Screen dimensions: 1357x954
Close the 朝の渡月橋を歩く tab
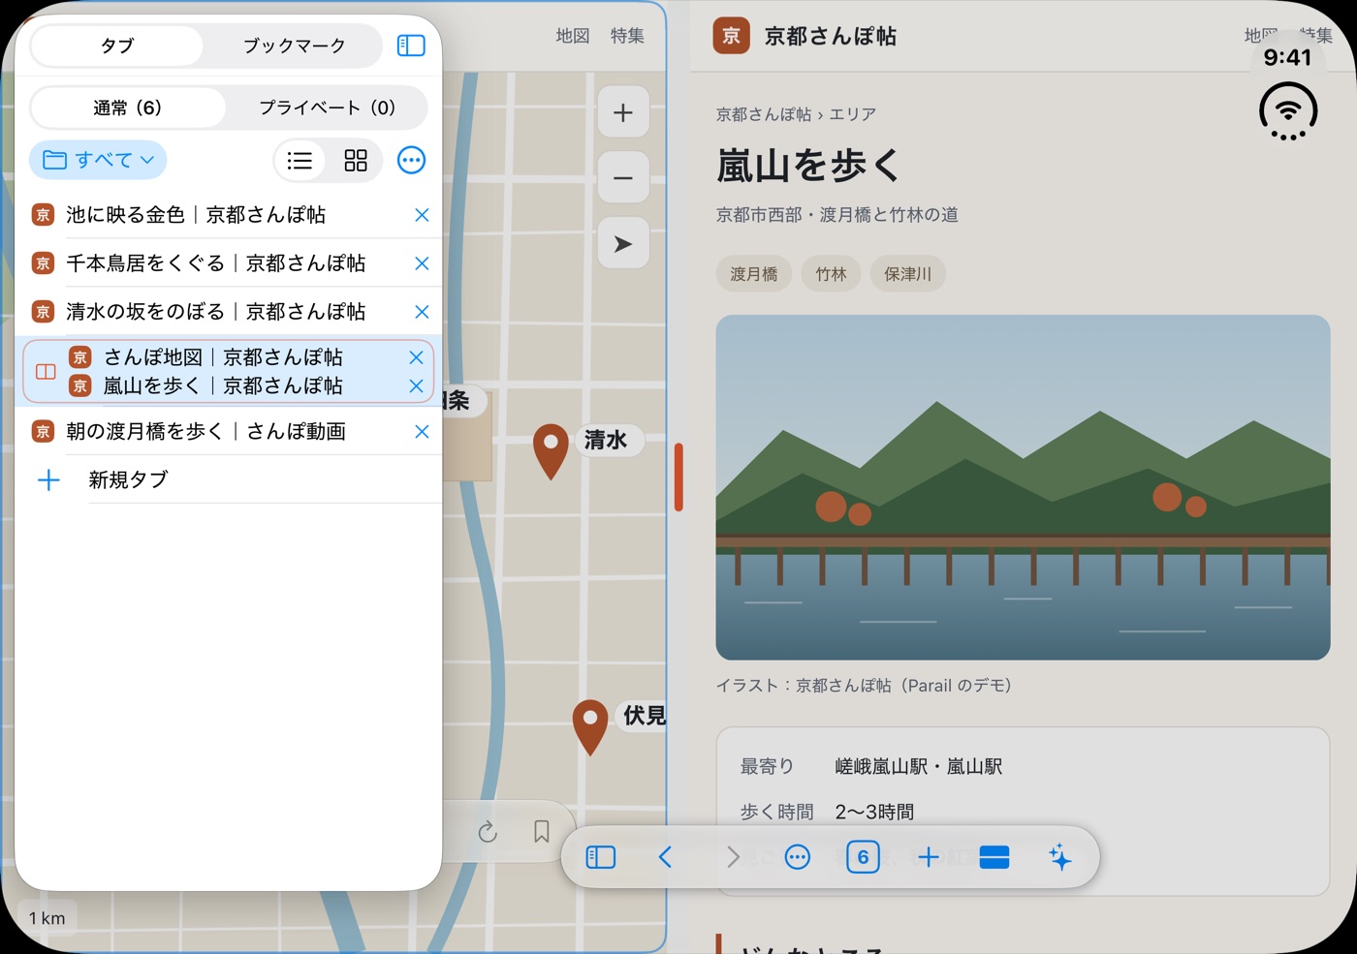(x=422, y=432)
